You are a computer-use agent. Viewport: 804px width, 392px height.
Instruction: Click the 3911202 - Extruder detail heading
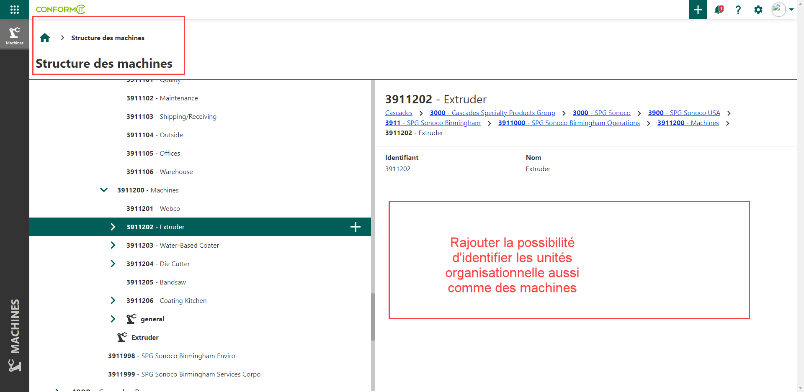pyautogui.click(x=436, y=99)
